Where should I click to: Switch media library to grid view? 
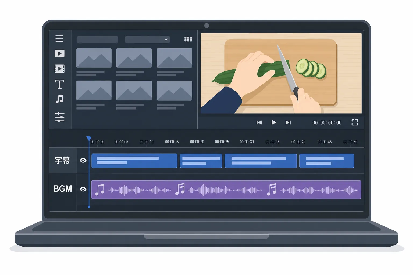[188, 39]
